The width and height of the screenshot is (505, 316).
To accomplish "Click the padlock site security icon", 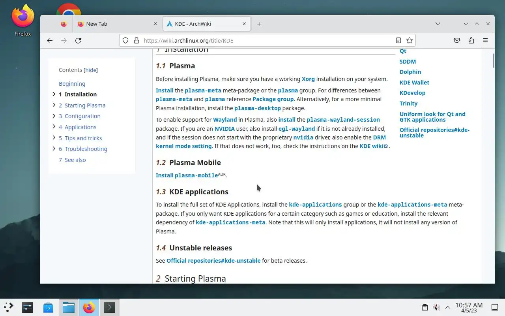I will tap(137, 40).
